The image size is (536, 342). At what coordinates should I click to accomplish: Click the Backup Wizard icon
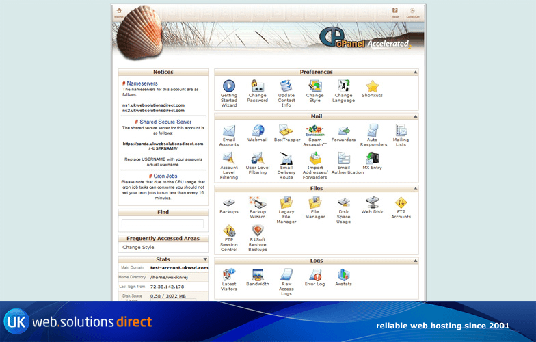[257, 202]
